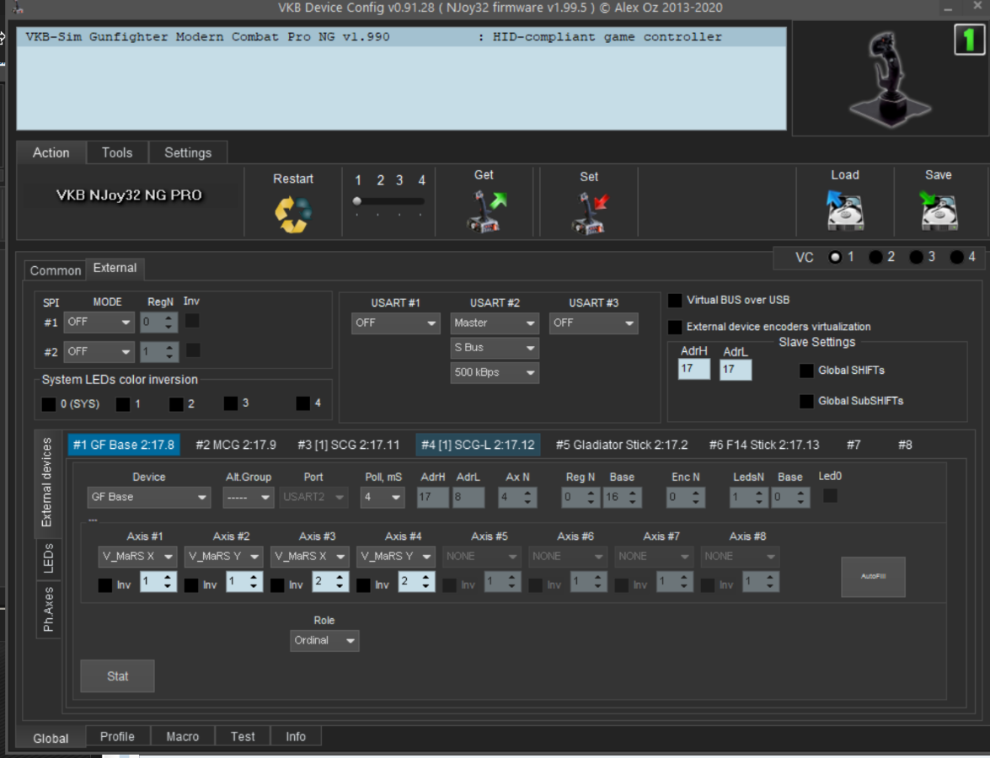Open SPI #2 MODE dropdown

99,351
